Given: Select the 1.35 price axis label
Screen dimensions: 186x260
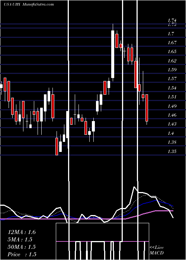Looking at the screenshot, I should [172, 152].
